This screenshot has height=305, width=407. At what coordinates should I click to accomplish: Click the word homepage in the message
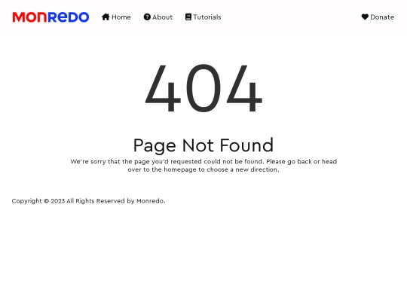180,169
